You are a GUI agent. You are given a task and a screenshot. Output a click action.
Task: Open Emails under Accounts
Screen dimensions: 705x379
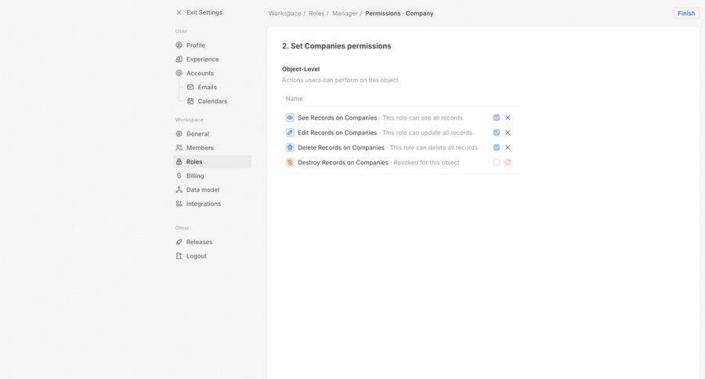click(219, 87)
